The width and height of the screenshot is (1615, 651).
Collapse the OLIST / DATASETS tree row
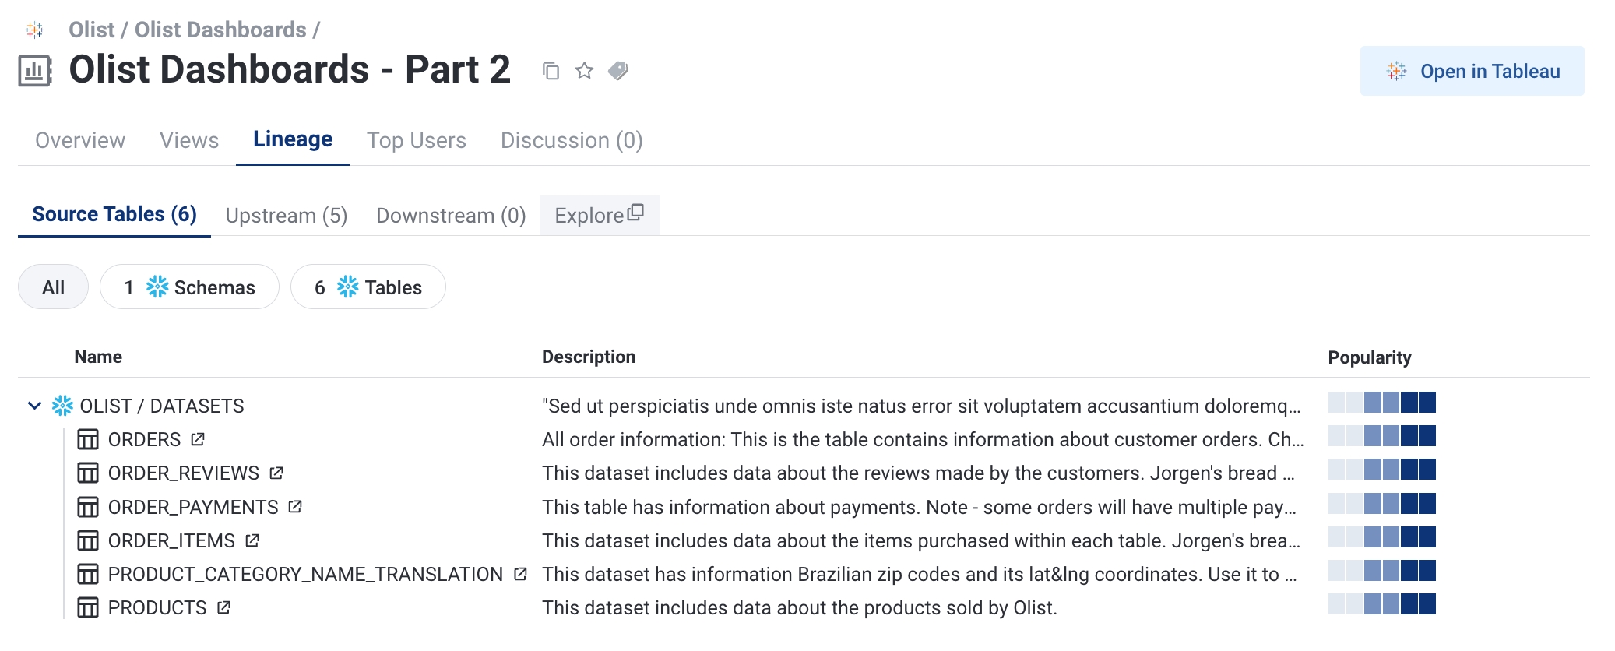pyautogui.click(x=34, y=406)
